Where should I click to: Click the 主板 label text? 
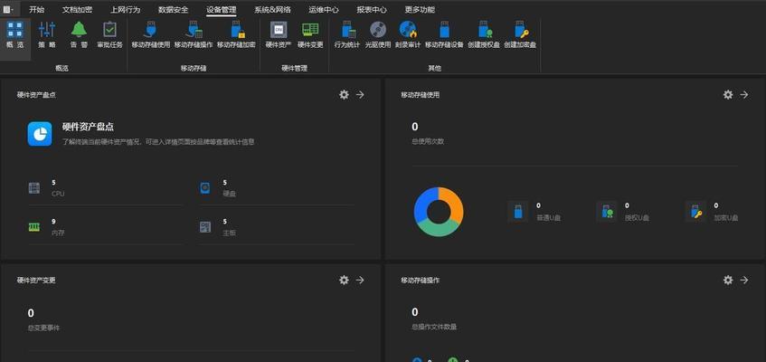(229, 233)
